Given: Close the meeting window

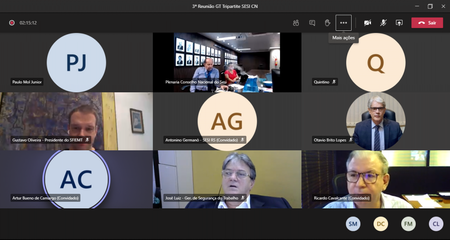Looking at the screenshot, I should click(x=443, y=6).
